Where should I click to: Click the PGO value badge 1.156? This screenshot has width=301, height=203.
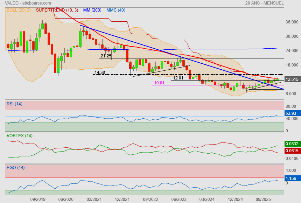291,178
